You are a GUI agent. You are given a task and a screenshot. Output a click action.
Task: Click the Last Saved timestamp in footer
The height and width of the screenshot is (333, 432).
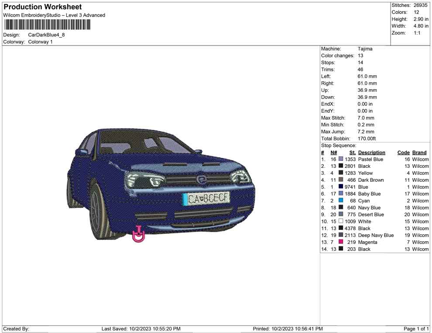coord(141,329)
